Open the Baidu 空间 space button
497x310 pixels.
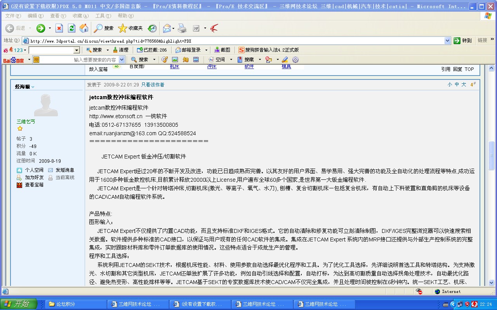(x=217, y=60)
